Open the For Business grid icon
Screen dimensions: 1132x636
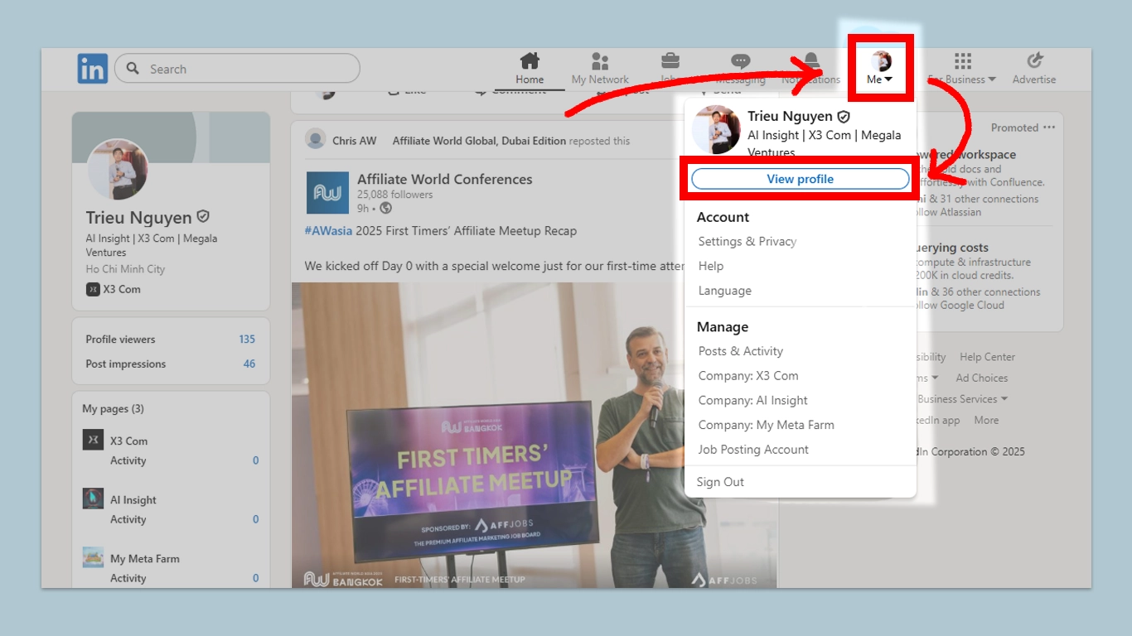[x=962, y=60]
